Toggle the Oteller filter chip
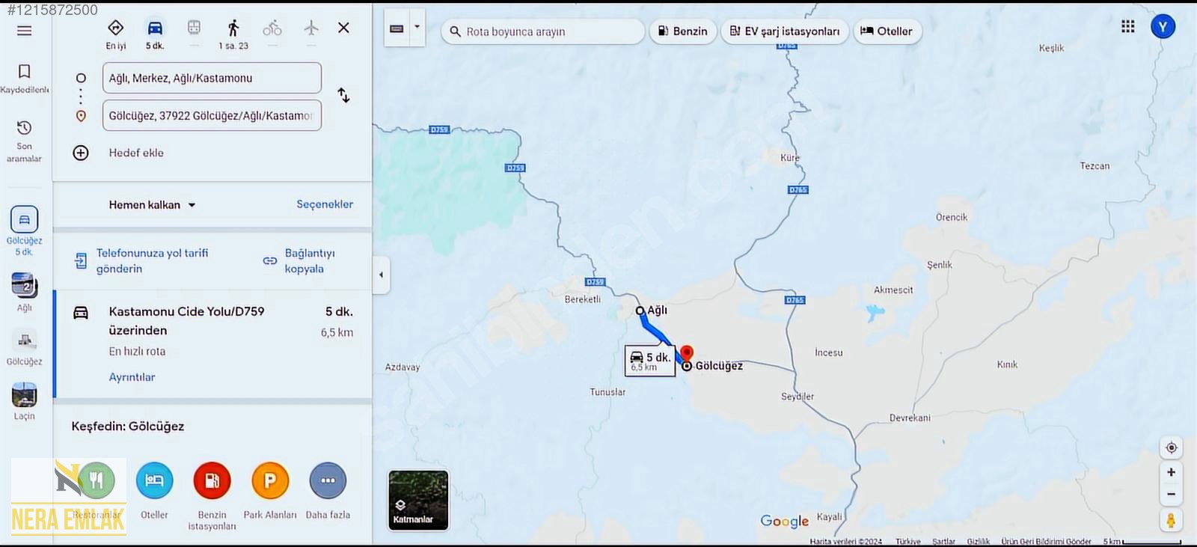This screenshot has width=1197, height=547. tap(887, 31)
